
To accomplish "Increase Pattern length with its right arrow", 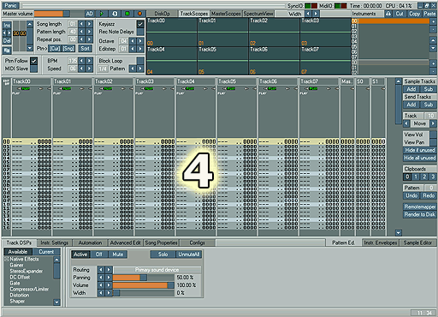I will (90, 32).
